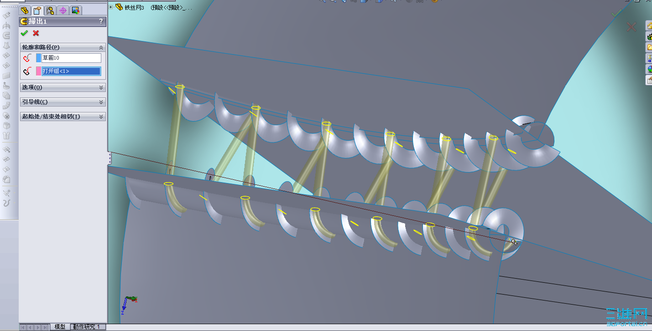This screenshot has width=652, height=331.
Task: Jump to the last bottom tab with the scroll arrow
Action: (x=45, y=327)
